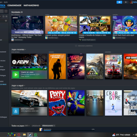Expand the Jogar a seguir shelf dropdown
137x137 pixels.
[25, 86]
